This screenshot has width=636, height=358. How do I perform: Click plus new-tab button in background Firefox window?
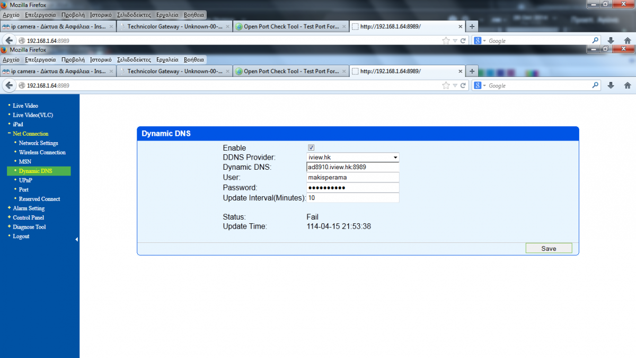click(472, 26)
